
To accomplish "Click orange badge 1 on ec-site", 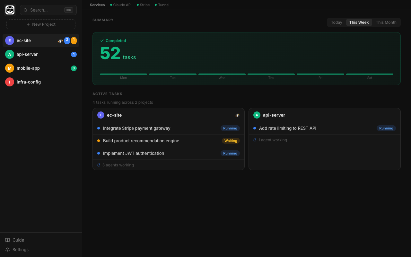I will [x=74, y=40].
